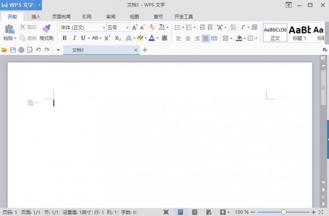
Task: Apply the 标题 1 (Heading 1) style
Action: coord(299,33)
